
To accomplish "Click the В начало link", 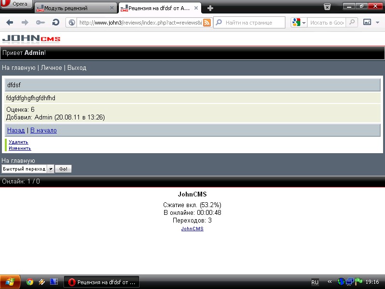I will coord(43,130).
